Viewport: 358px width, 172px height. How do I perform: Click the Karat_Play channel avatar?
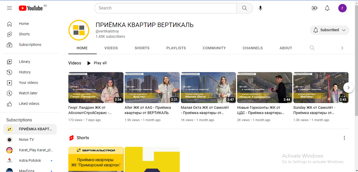point(9,150)
